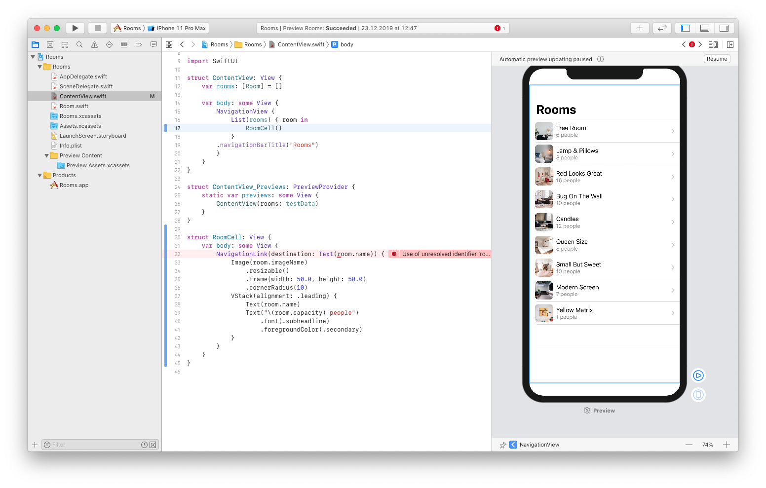766x488 pixels.
Task: Open the Breakpoint navigator flag icon
Action: click(x=139, y=44)
